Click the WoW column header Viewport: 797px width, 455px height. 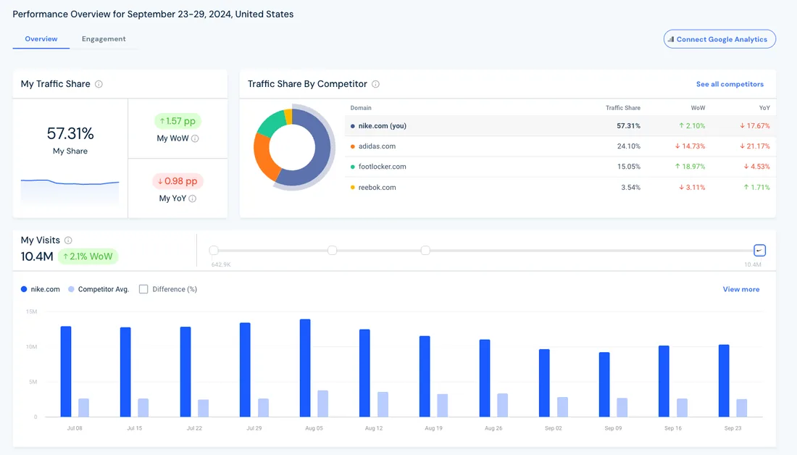698,108
